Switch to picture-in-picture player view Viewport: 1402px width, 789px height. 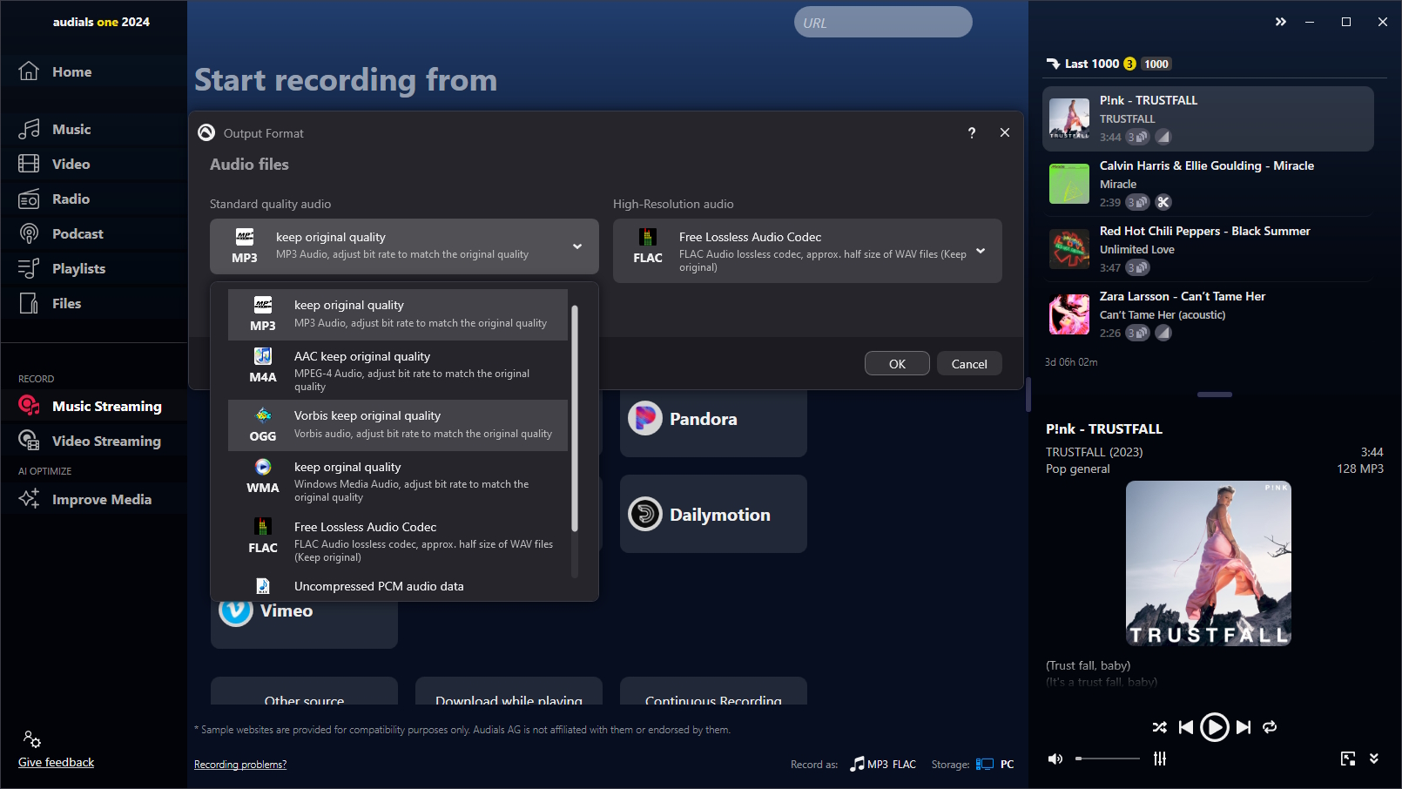pyautogui.click(x=1348, y=759)
